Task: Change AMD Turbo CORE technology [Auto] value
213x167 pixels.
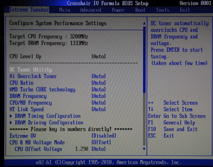Action: 99,89
